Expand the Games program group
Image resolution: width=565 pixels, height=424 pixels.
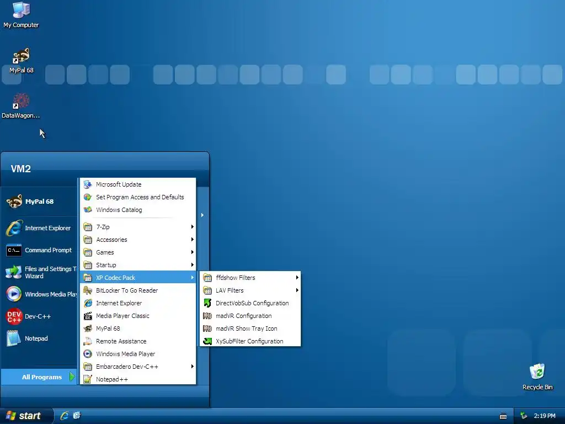click(x=138, y=252)
